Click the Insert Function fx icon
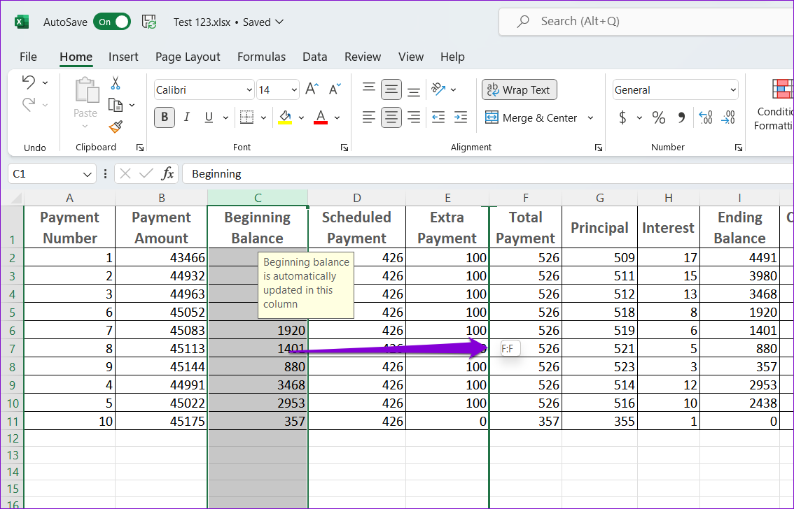This screenshot has width=794, height=509. 168,173
